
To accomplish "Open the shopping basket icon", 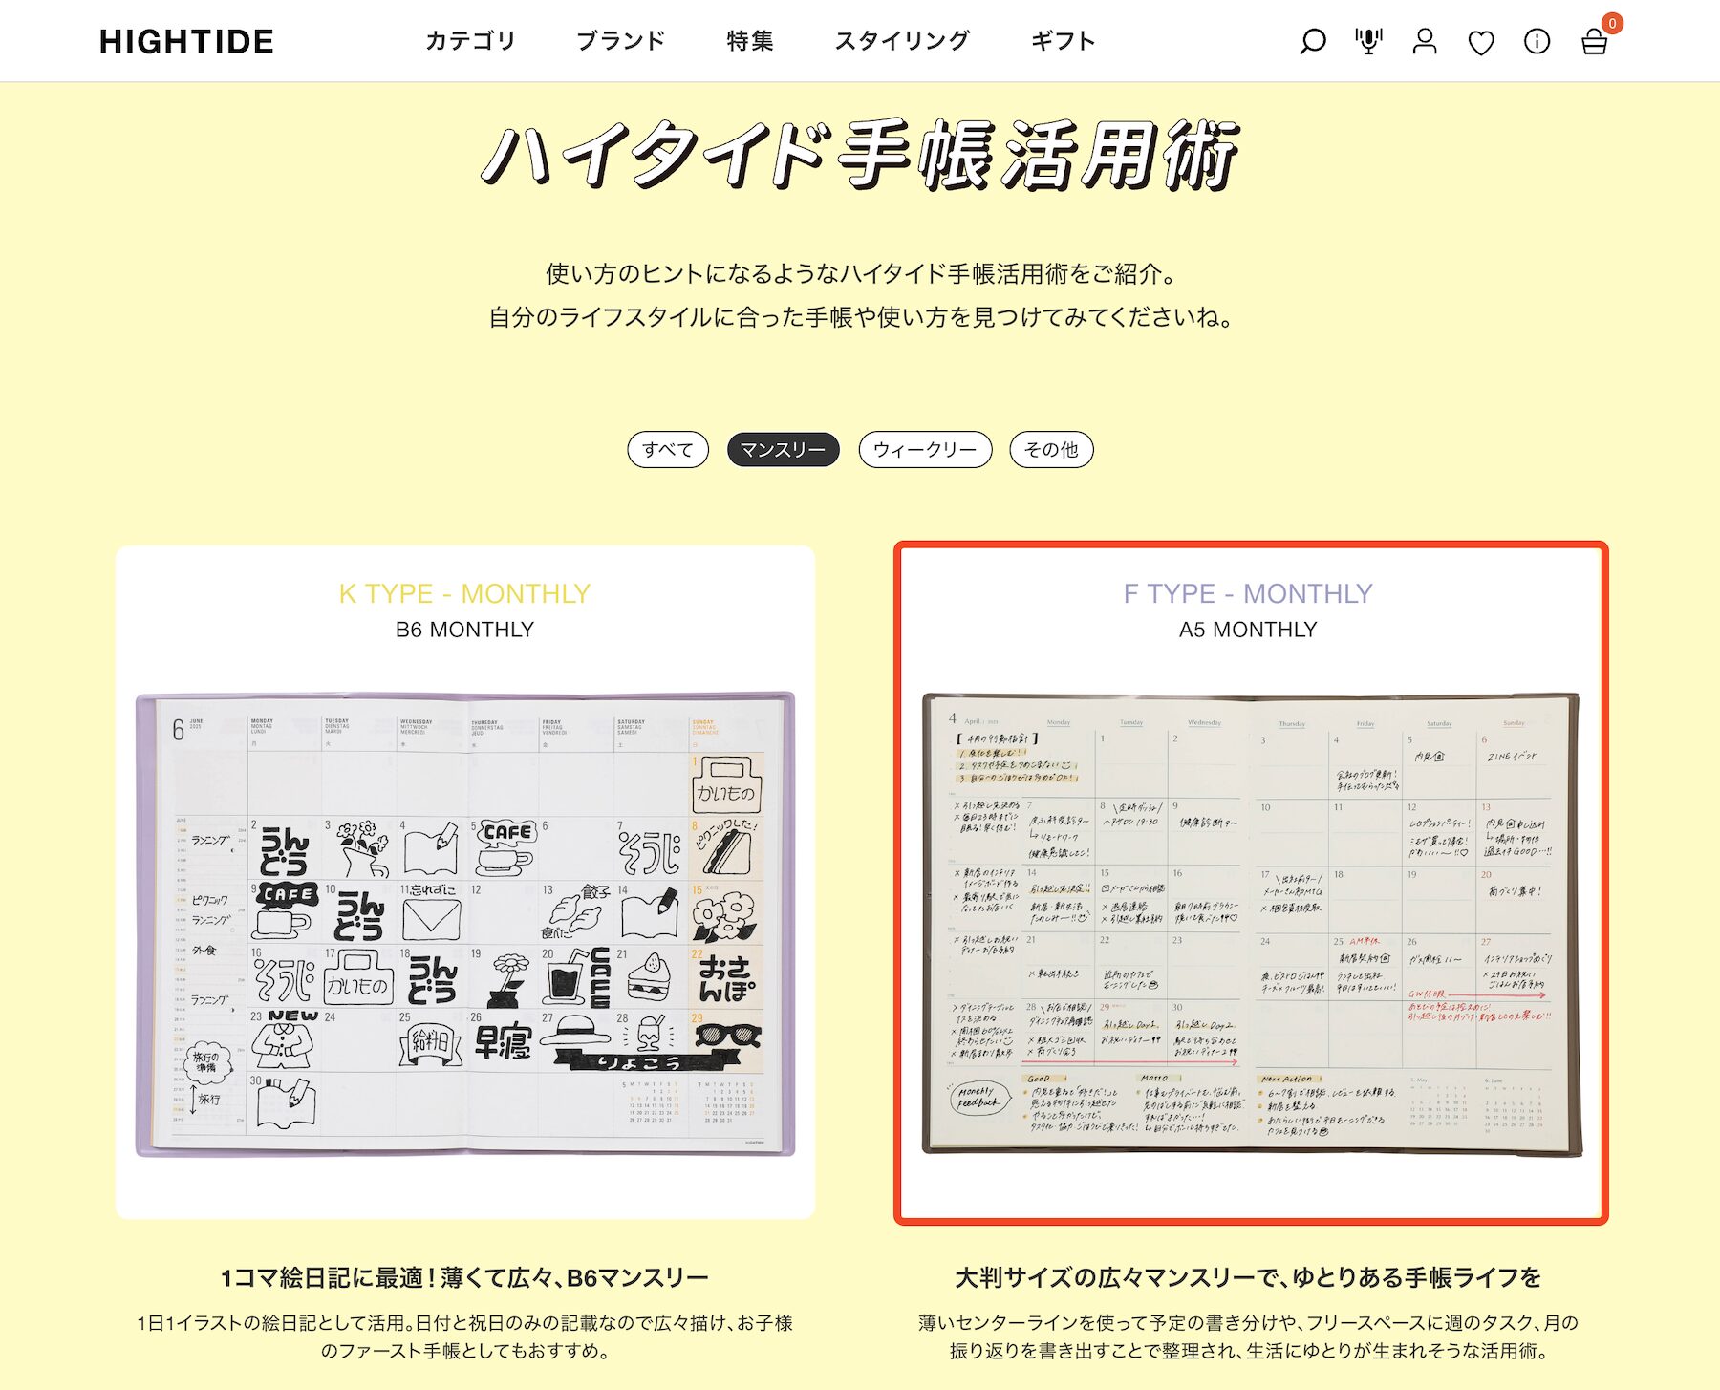I will pos(1594,41).
